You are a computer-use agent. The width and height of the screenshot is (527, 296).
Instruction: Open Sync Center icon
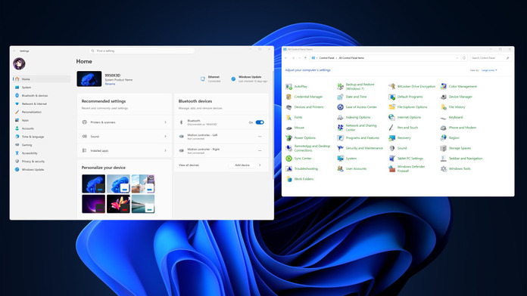[288, 159]
